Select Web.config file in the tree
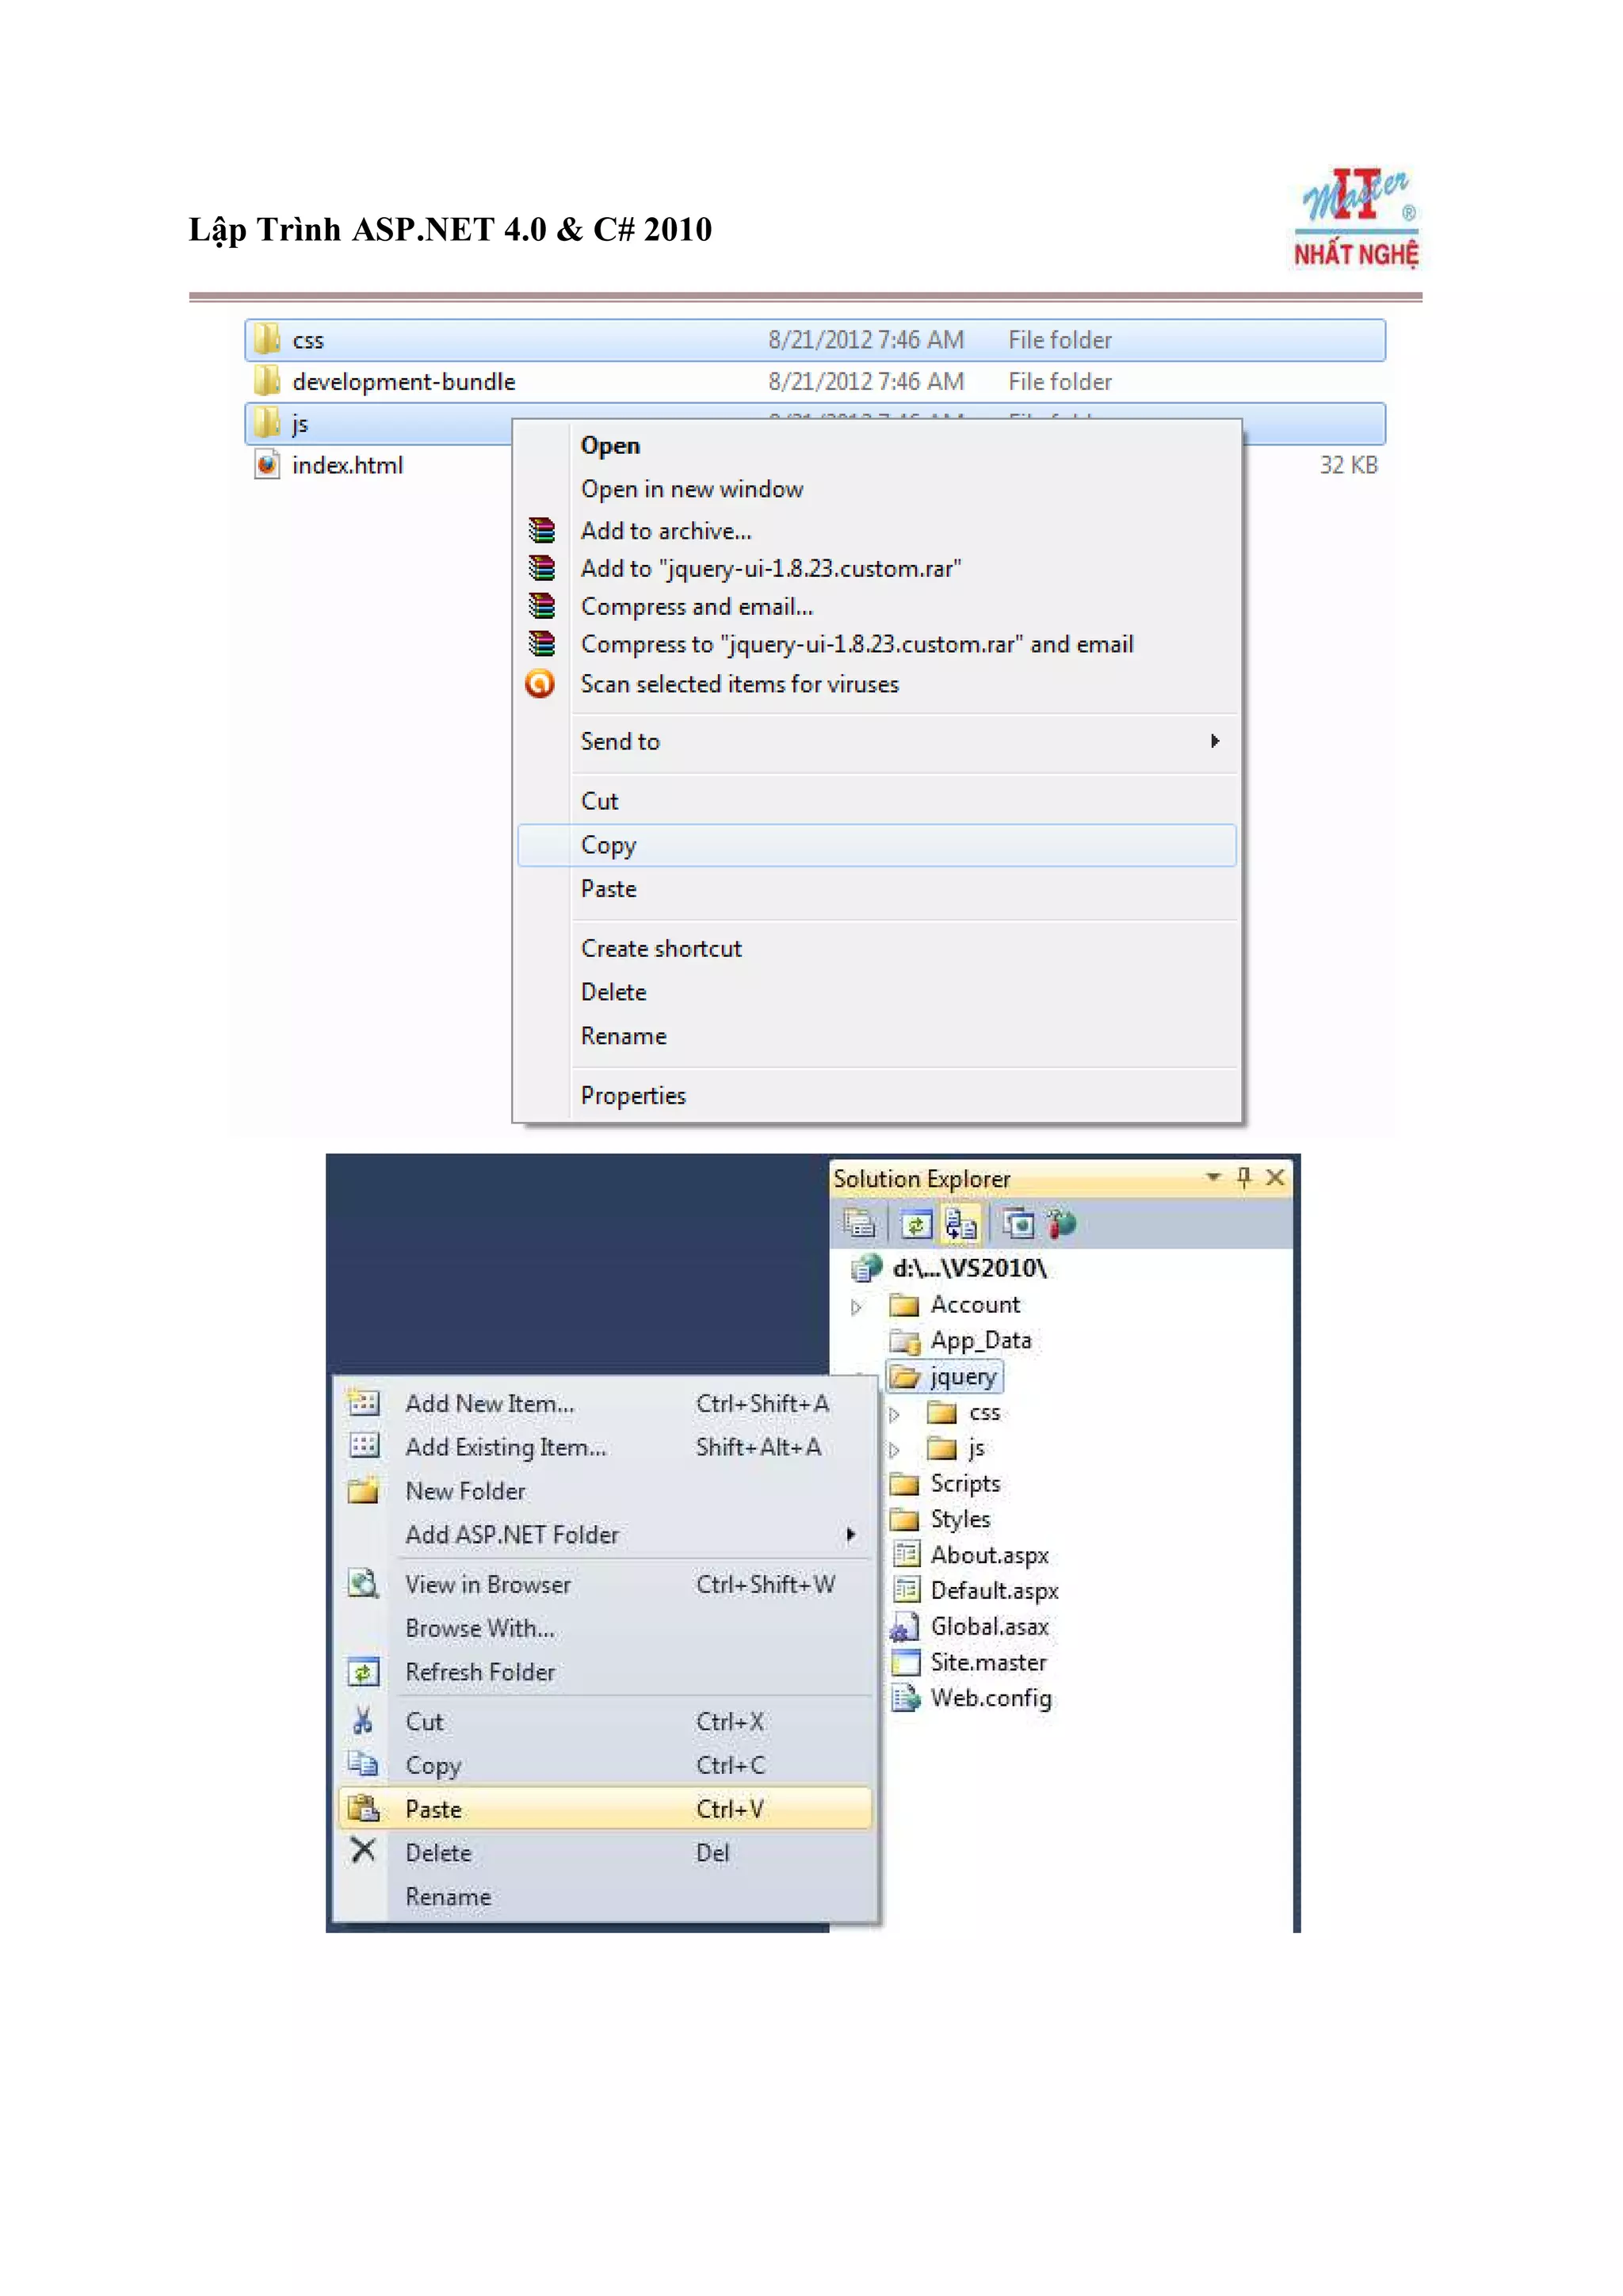The image size is (1623, 2296). tap(990, 1698)
